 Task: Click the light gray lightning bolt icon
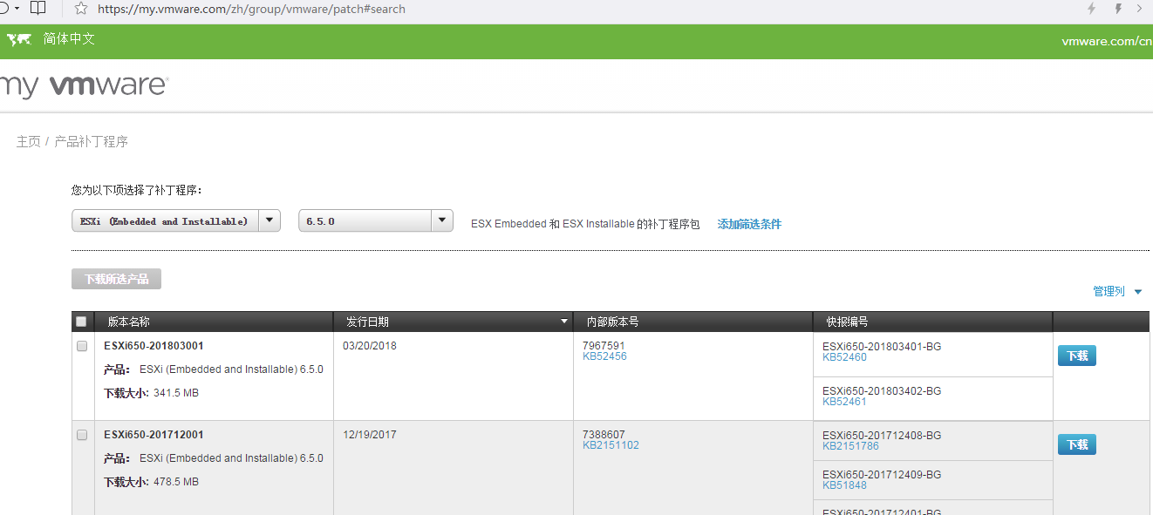click(1091, 9)
